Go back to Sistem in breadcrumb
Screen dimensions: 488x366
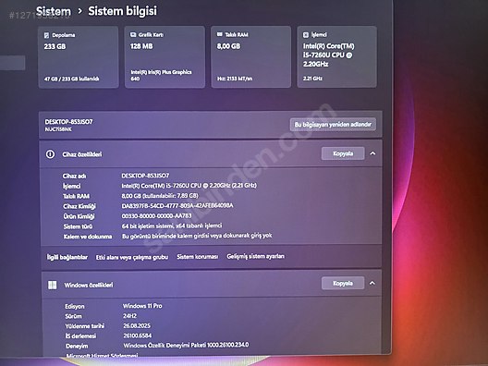click(x=54, y=11)
